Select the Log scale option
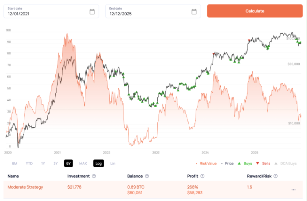This screenshot has width=307, height=201. tap(98, 164)
